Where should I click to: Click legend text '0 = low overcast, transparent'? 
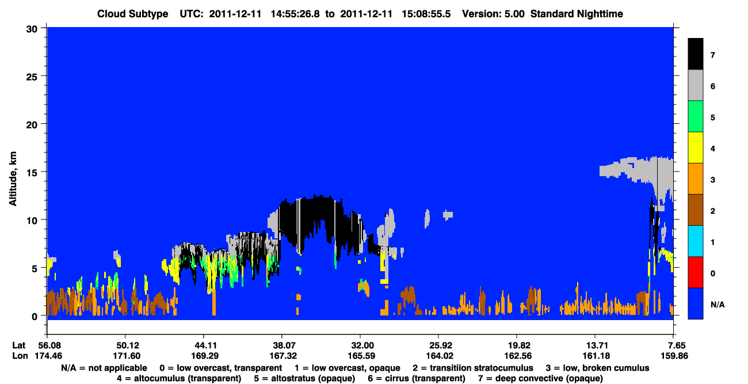click(220, 367)
